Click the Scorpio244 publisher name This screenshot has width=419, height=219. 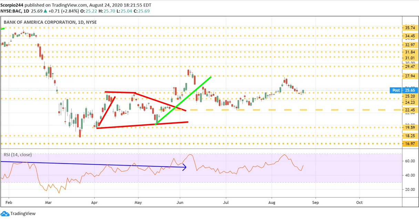12,6
